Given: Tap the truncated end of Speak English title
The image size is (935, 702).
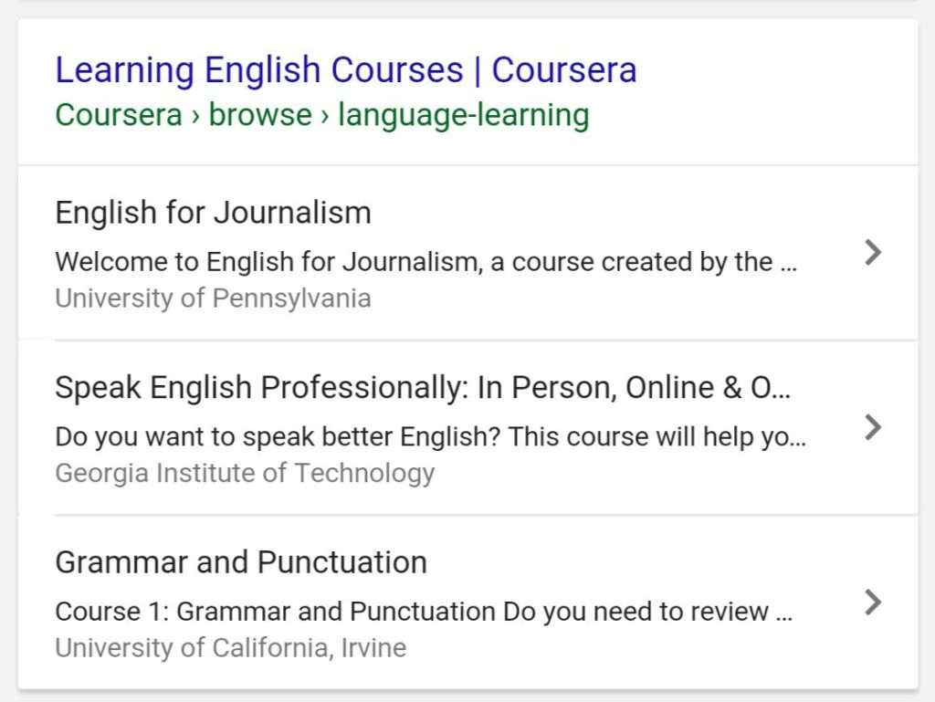Looking at the screenshot, I should (x=772, y=388).
